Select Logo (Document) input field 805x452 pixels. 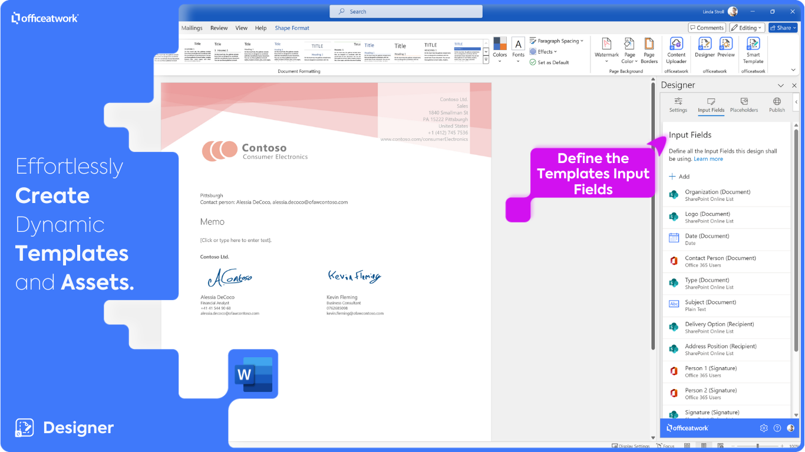[726, 217]
